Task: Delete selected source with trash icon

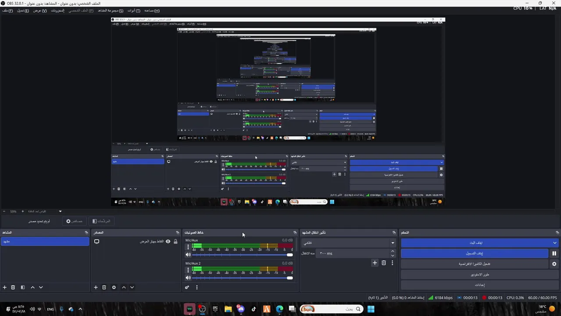Action: (104, 287)
